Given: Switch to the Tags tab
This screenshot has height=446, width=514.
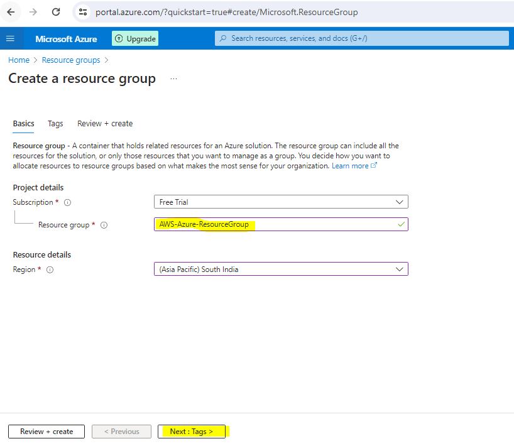Looking at the screenshot, I should (x=55, y=124).
